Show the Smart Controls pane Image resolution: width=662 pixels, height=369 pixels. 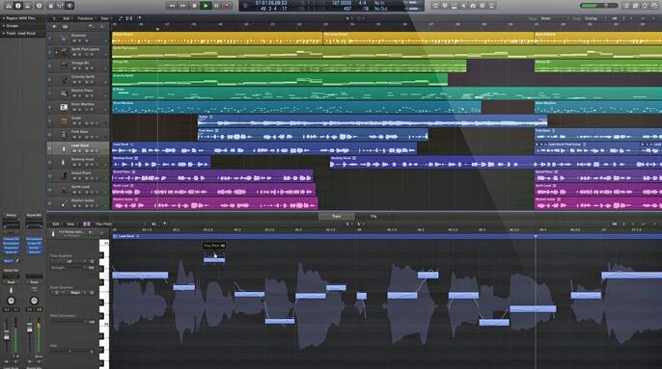tap(50, 6)
